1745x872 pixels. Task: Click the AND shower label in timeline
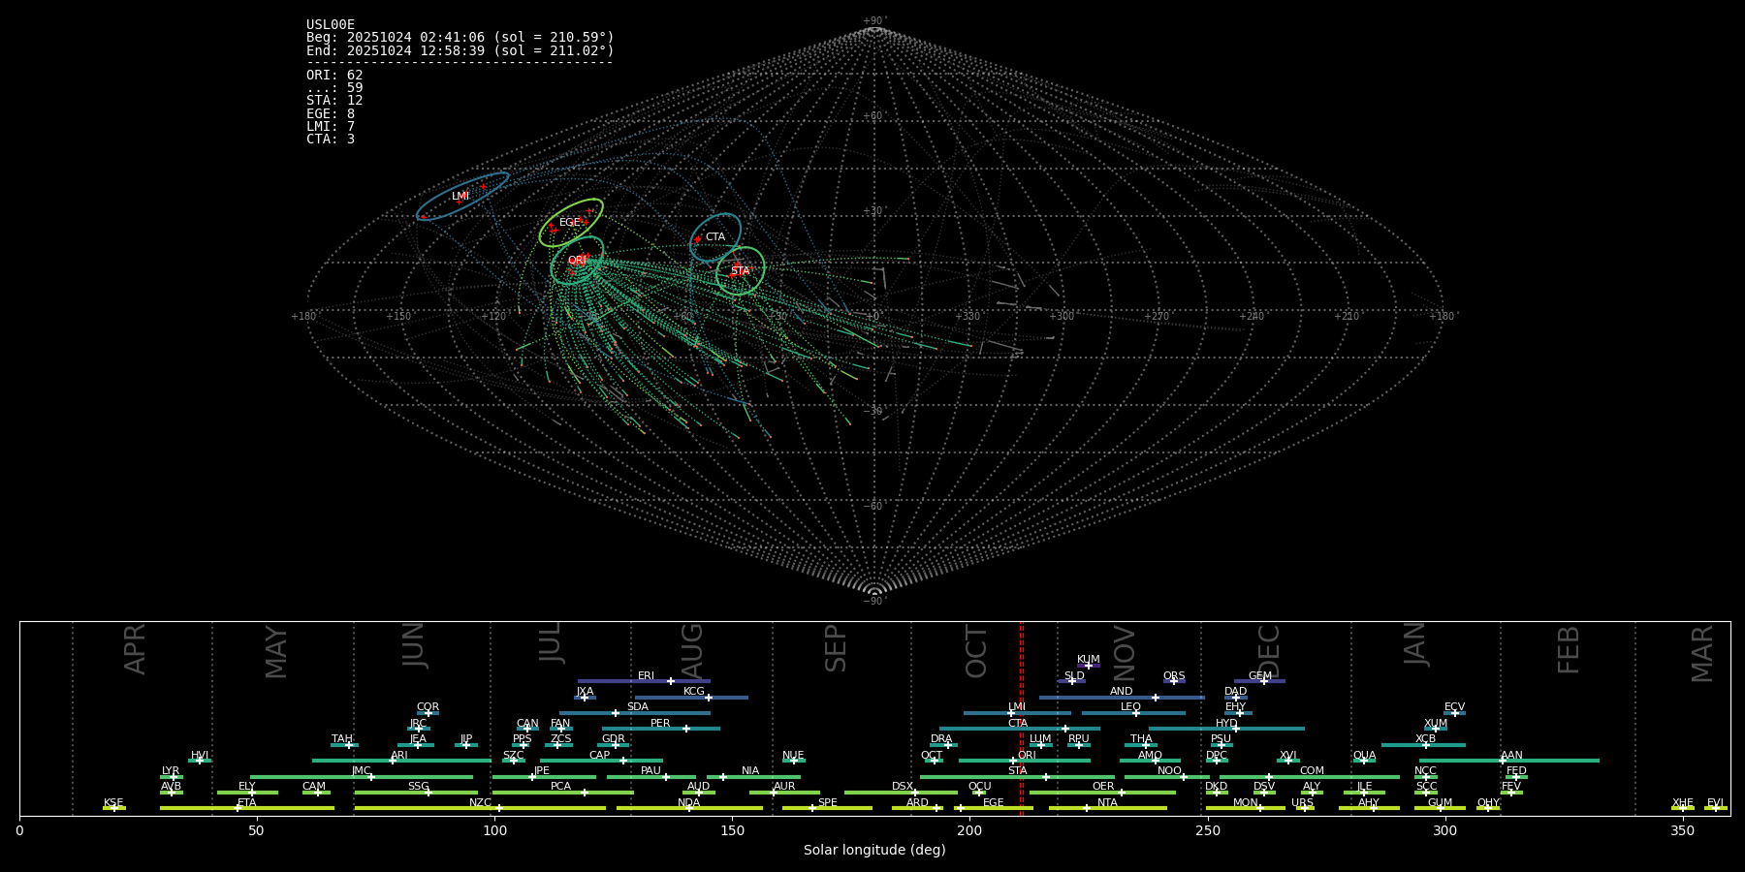(1122, 692)
